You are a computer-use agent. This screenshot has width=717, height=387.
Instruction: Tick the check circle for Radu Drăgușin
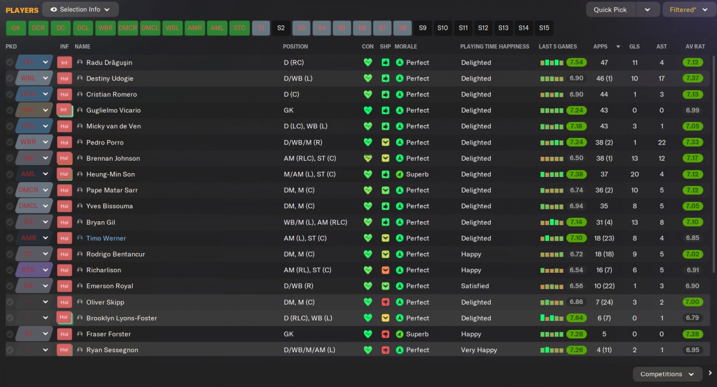pyautogui.click(x=10, y=63)
